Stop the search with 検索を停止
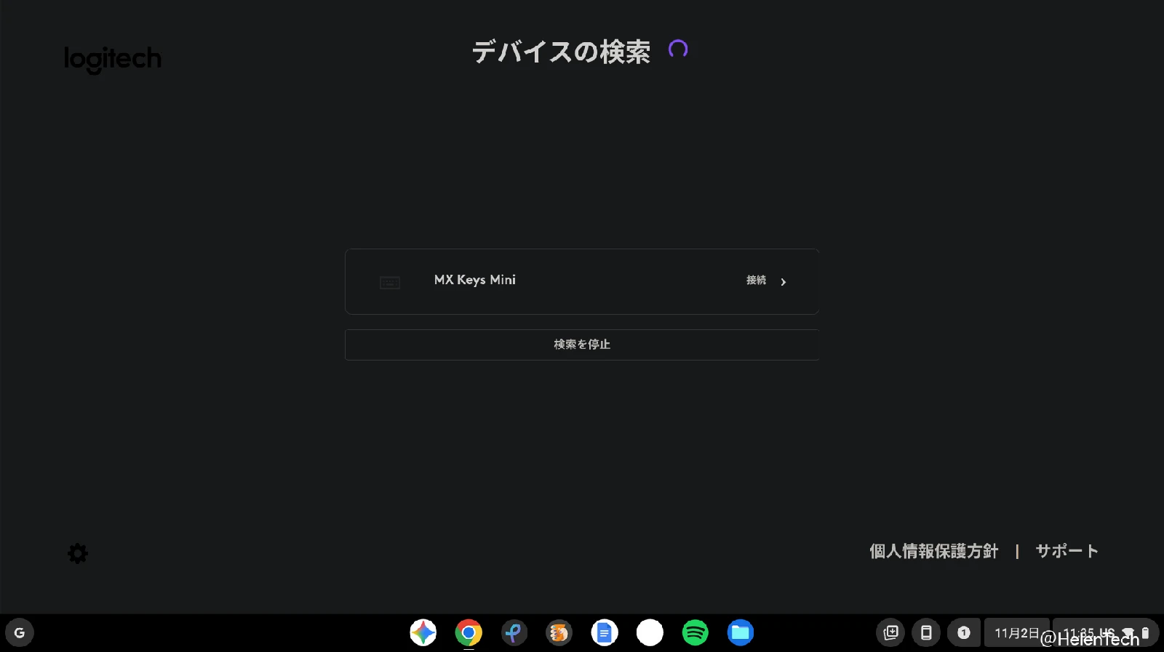 click(582, 345)
